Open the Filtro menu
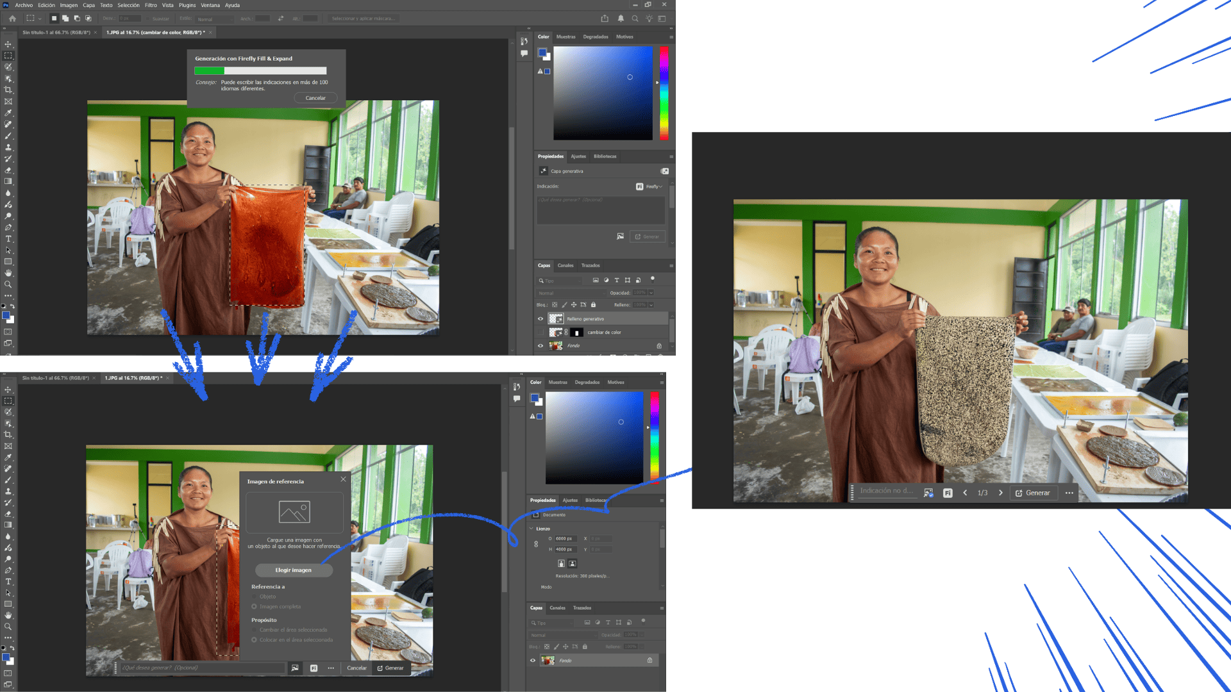 [151, 5]
